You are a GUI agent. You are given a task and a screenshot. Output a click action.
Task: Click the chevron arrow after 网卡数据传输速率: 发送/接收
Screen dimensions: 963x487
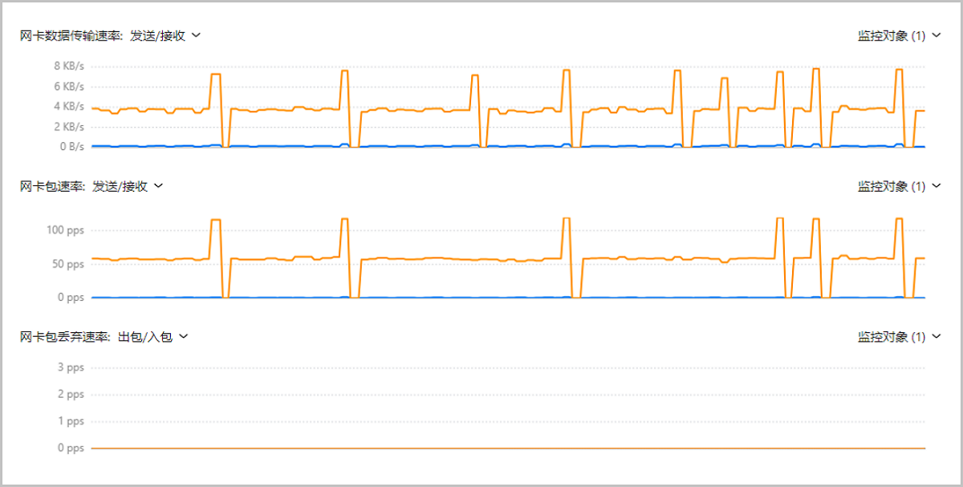(x=197, y=35)
